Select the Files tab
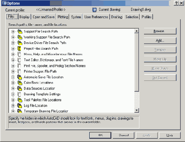185x142 pixels. 12,16
